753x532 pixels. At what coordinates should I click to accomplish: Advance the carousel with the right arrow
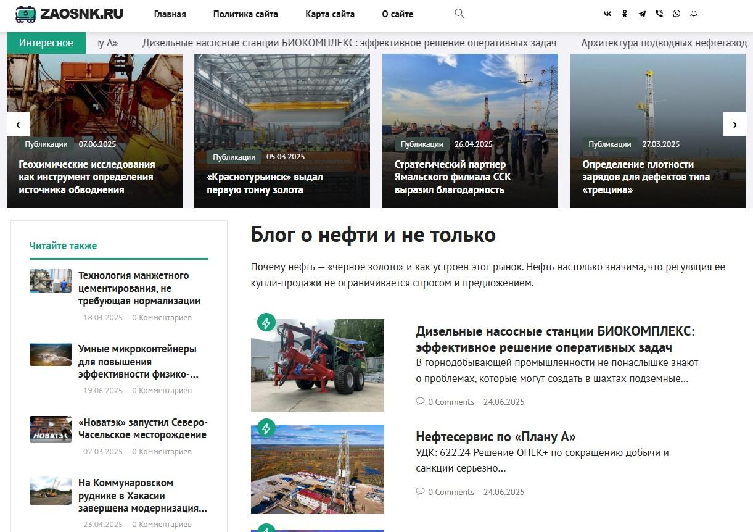[734, 124]
